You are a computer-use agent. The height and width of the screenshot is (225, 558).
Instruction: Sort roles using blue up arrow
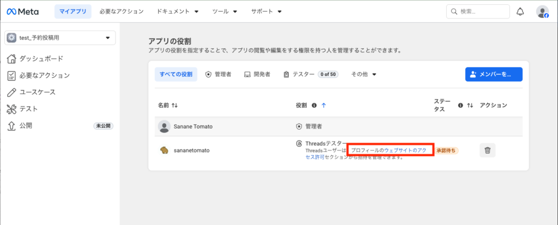(324, 105)
